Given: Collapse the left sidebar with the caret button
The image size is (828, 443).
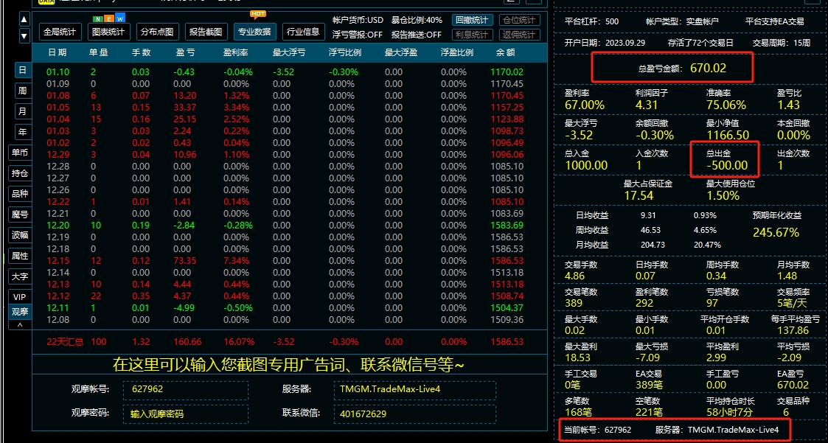Looking at the screenshot, I should 20,325.
